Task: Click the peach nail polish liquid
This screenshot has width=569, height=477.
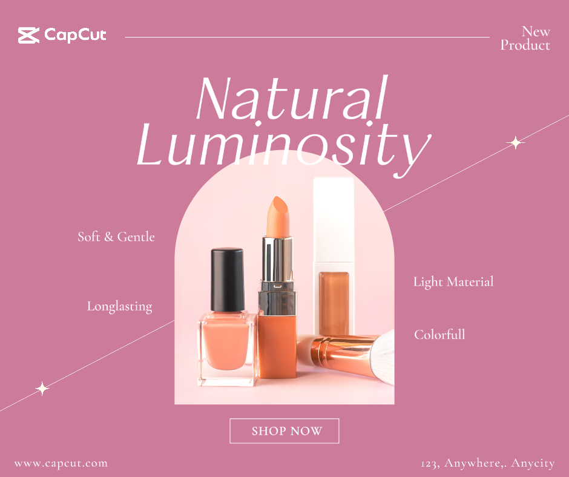Action: pyautogui.click(x=226, y=343)
